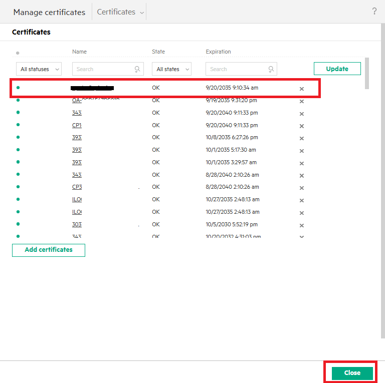Sort by the Name column header
Viewport: 385px width, 383px height.
coord(79,52)
